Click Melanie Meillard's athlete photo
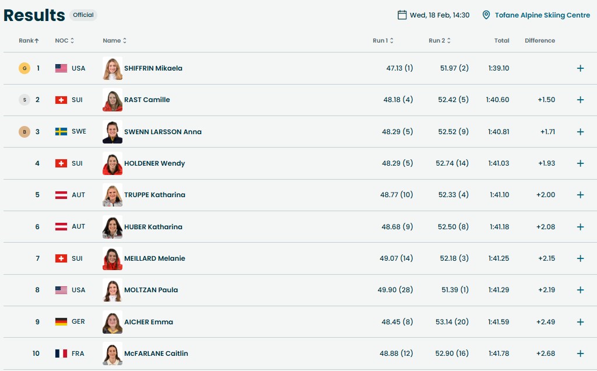Viewport: 597px width, 371px height. point(113,258)
